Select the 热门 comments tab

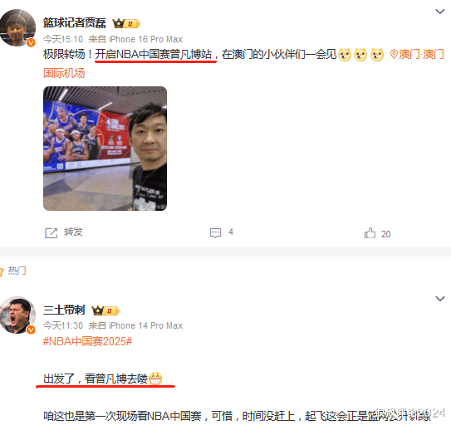(x=17, y=271)
